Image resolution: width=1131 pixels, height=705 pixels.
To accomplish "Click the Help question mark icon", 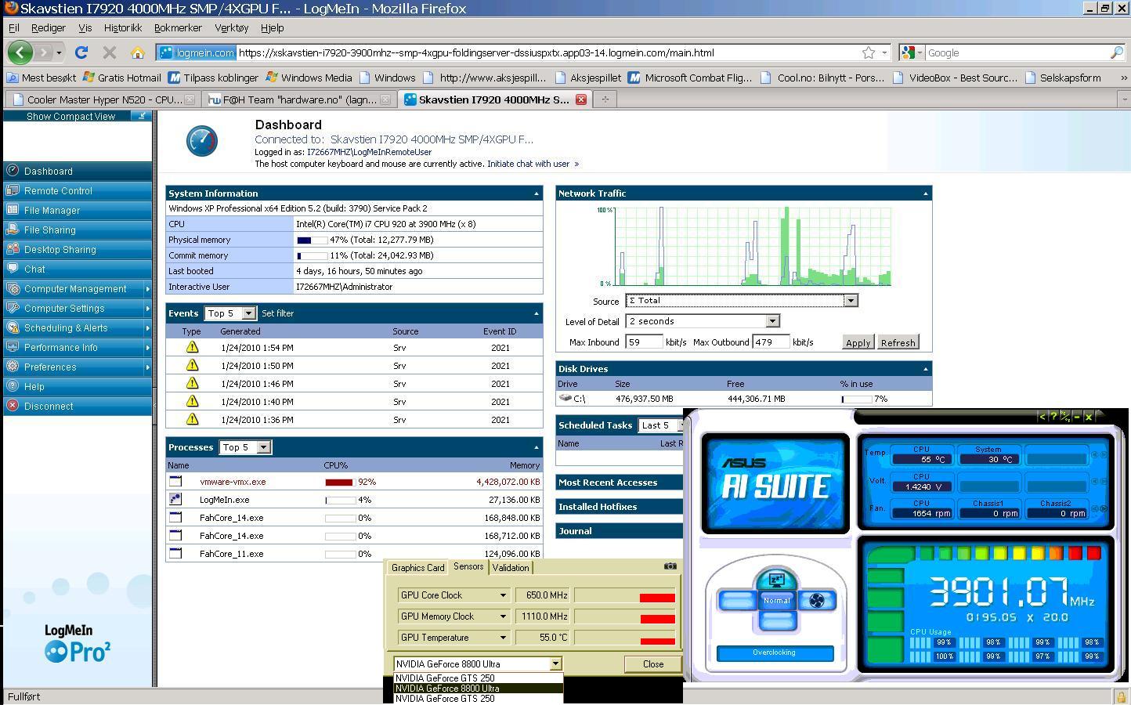I will pyautogui.click(x=13, y=386).
